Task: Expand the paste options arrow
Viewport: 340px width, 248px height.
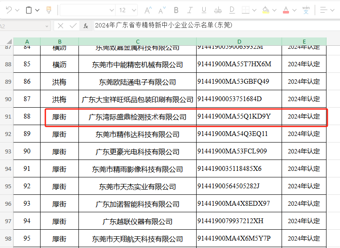Action: click(37, 10)
